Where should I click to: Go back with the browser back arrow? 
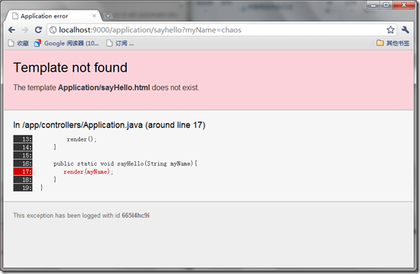(12, 30)
